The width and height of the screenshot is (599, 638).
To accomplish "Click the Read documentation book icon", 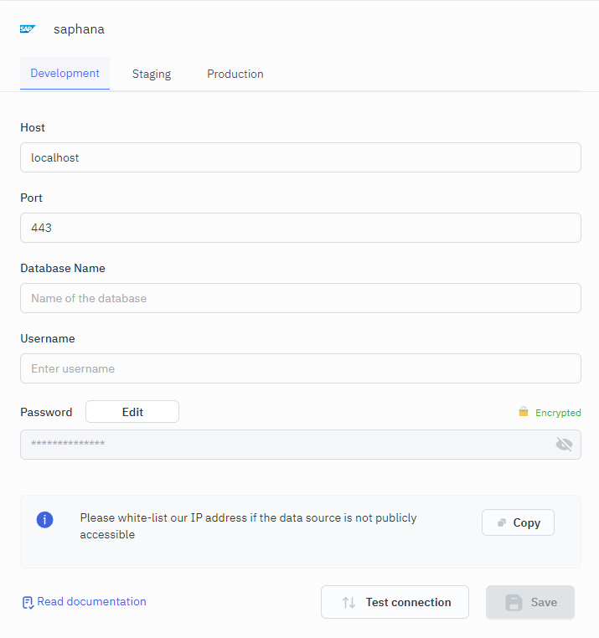I will [x=28, y=602].
